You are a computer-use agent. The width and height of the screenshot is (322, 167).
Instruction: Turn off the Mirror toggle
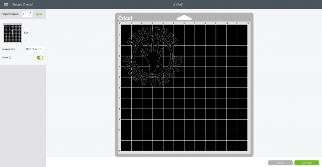[x=40, y=58]
